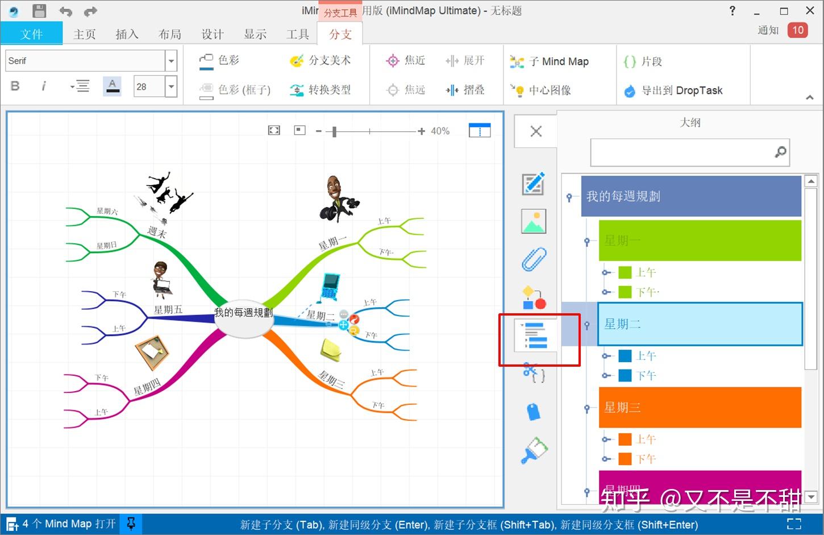Viewport: 824px width, 535px height.
Task: Collapse the ribbon with the chevron
Action: 810,98
